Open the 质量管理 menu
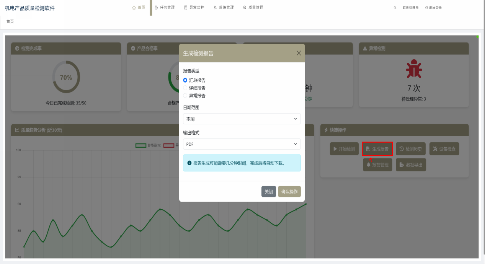The image size is (485, 264). (x=253, y=8)
